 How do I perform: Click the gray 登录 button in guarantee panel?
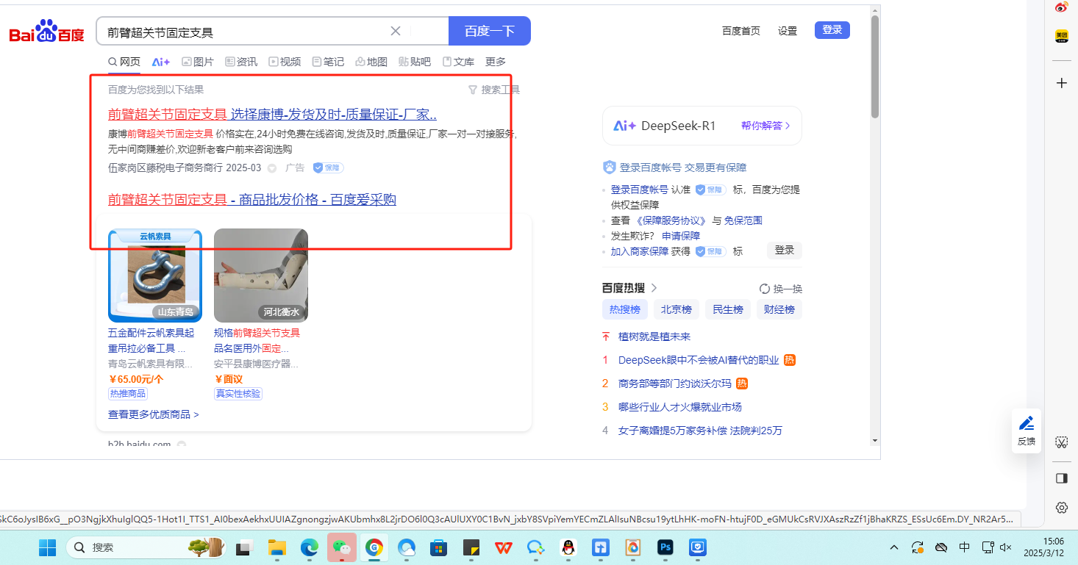tap(785, 251)
